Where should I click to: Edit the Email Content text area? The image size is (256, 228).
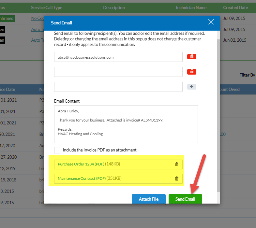pyautogui.click(x=126, y=124)
